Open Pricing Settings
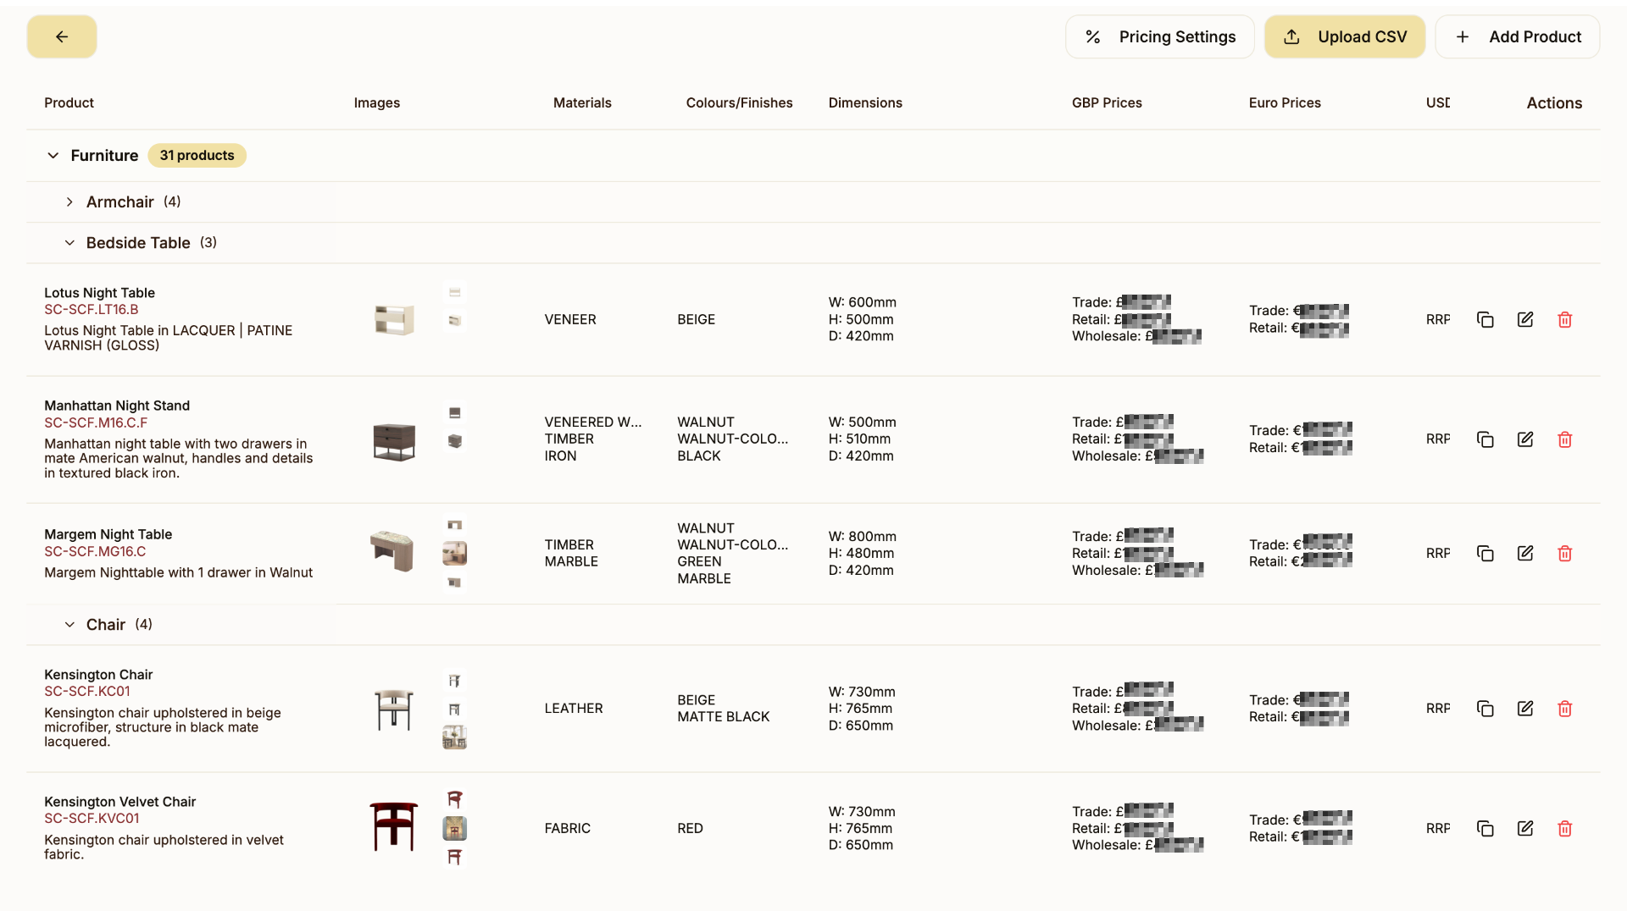The image size is (1627, 911). pos(1159,37)
